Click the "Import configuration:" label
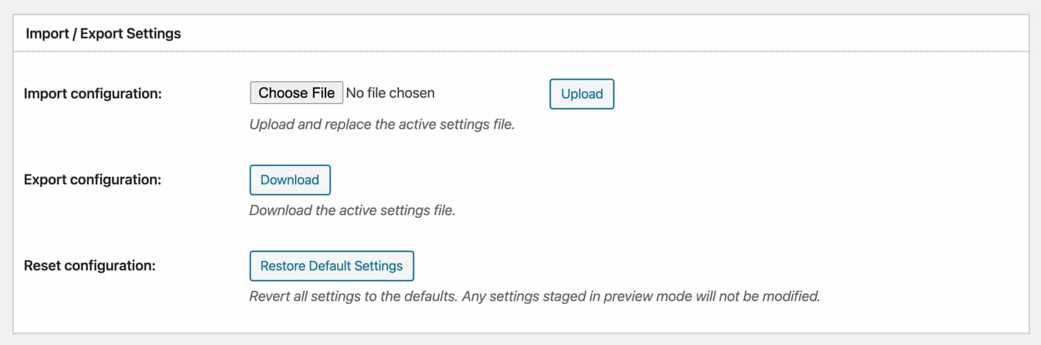This screenshot has height=345, width=1041. click(92, 93)
